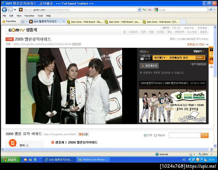218x170 pixels.
Task: Open the zoom level 100% dropdown
Action: pyautogui.click(x=211, y=154)
